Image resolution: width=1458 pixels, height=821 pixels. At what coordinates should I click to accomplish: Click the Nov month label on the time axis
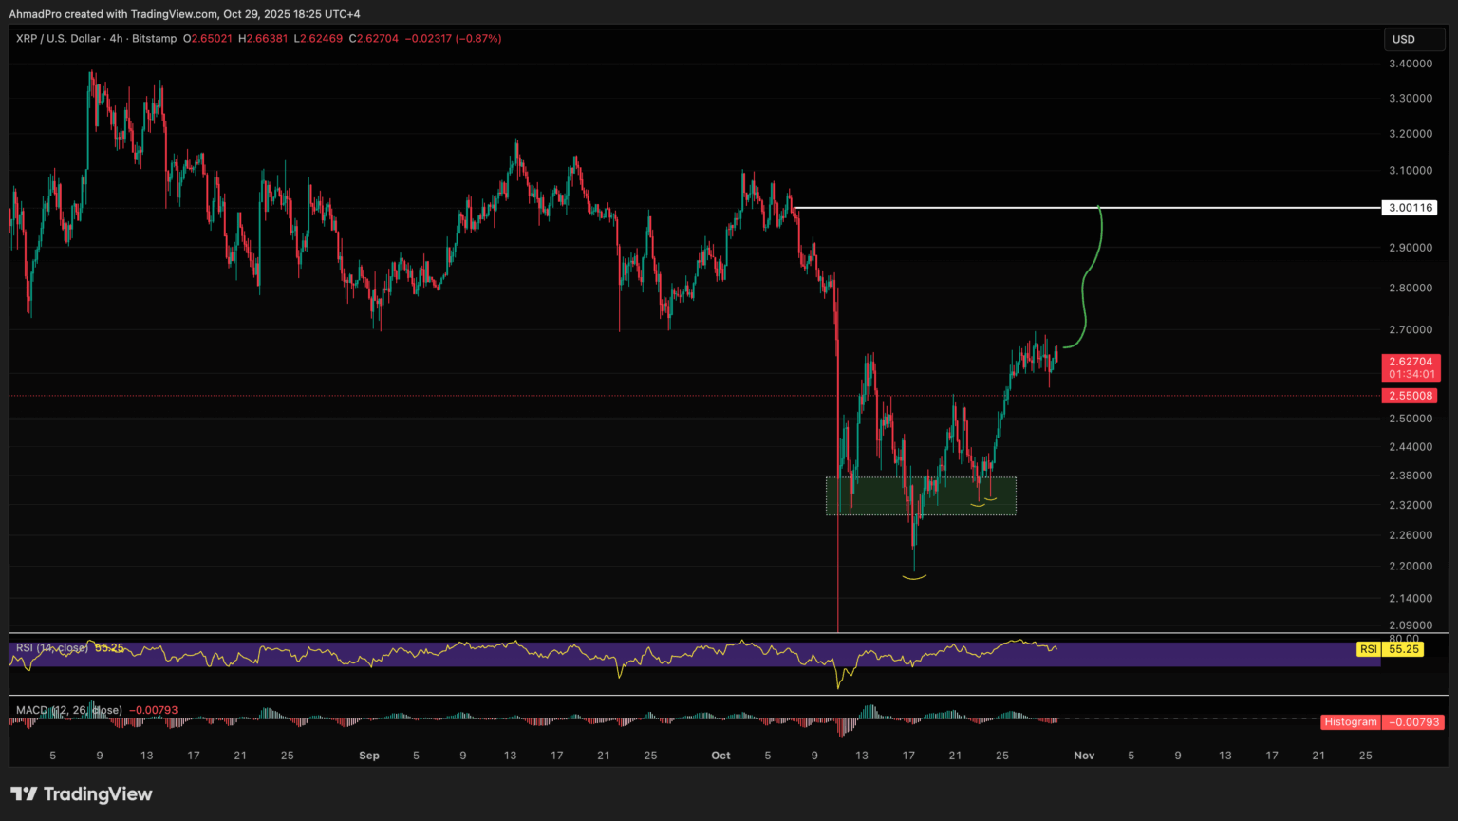point(1084,756)
